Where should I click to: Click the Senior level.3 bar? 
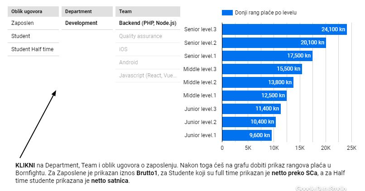284,29
